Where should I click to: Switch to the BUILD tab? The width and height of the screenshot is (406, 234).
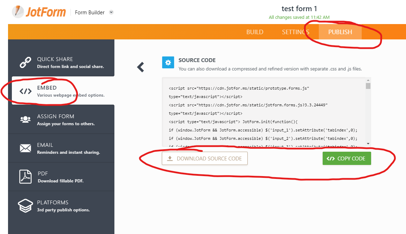pos(255,32)
